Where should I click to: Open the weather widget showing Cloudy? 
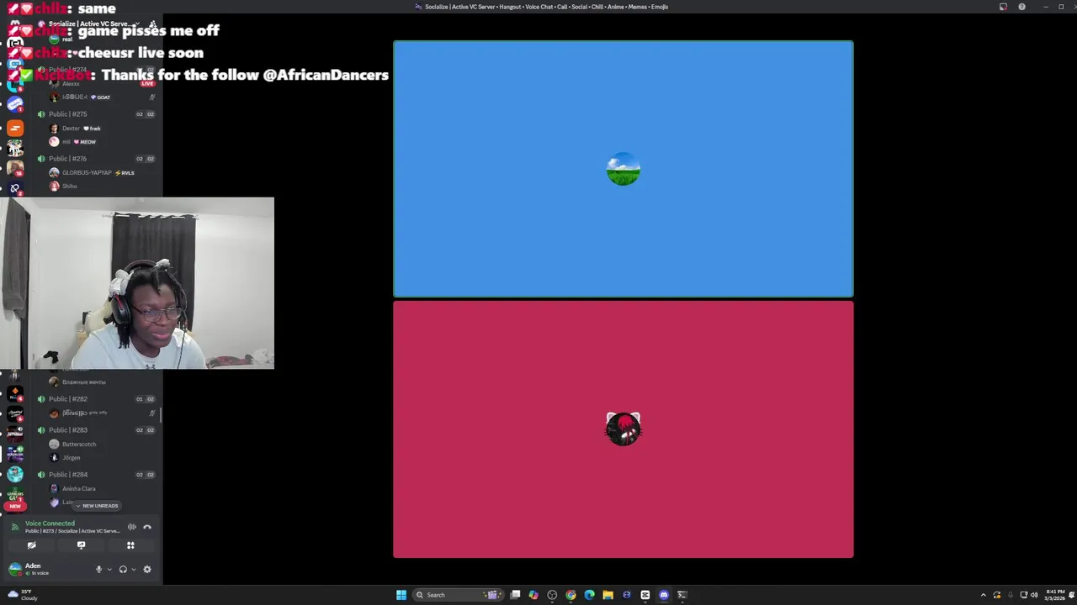pyautogui.click(x=23, y=595)
